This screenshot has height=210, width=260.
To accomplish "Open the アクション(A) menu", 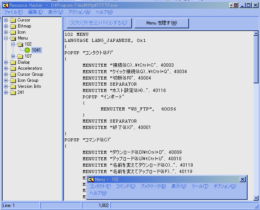I will 79,12.
